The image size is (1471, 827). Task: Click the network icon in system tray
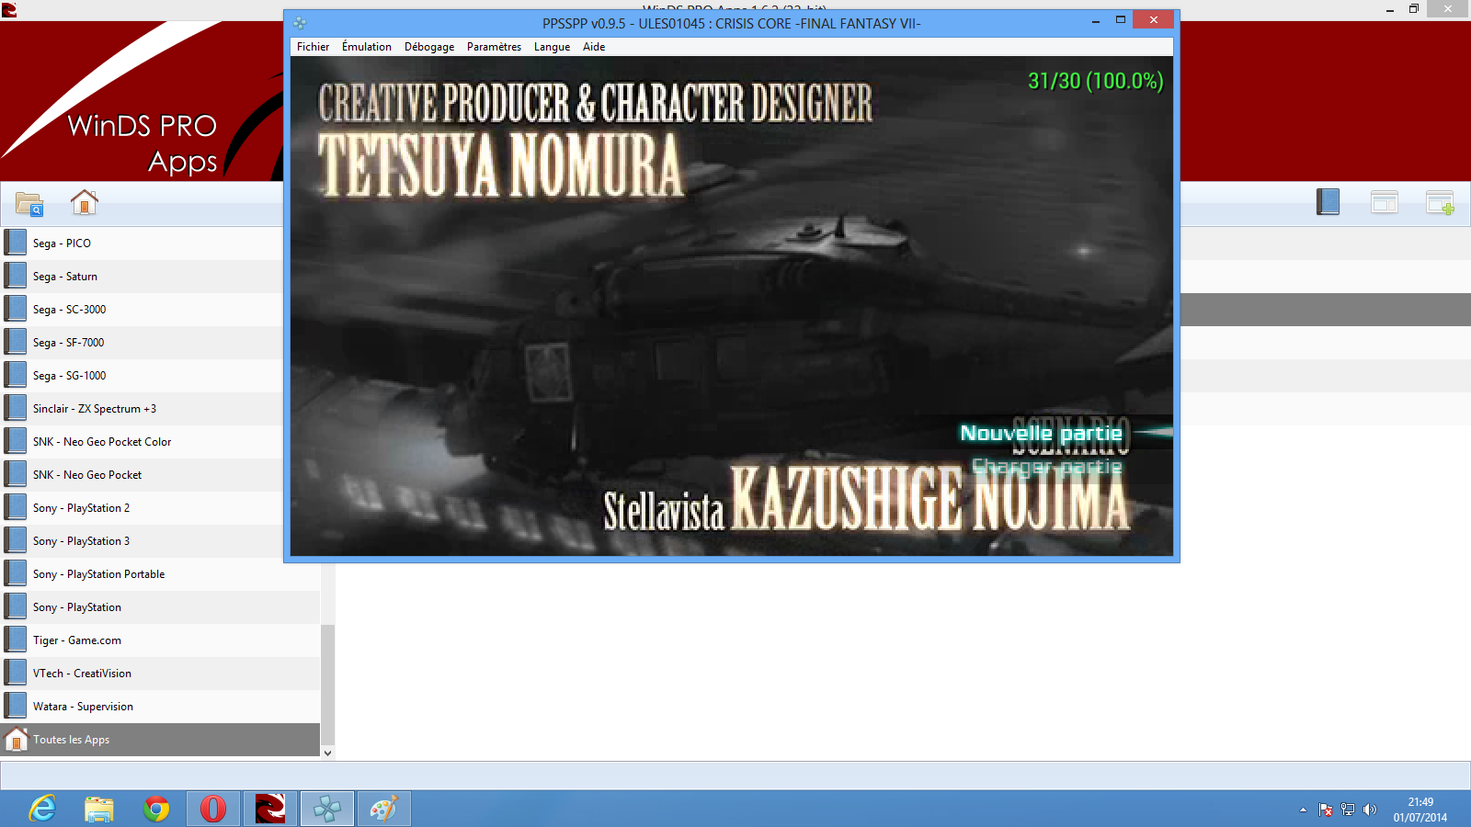[x=1348, y=810]
